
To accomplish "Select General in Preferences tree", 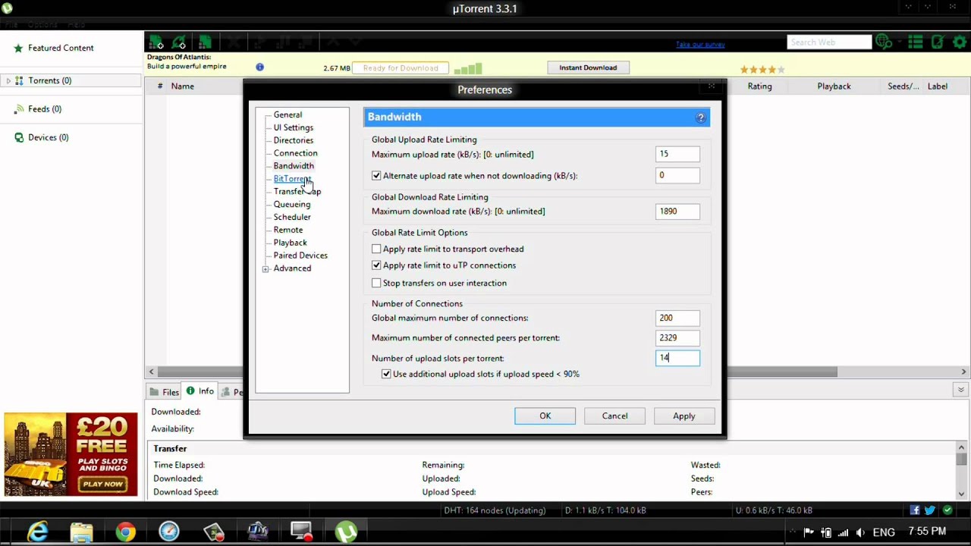I will (288, 115).
